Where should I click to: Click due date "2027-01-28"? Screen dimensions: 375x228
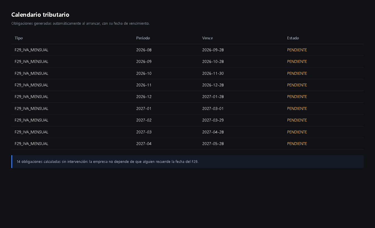point(213,97)
